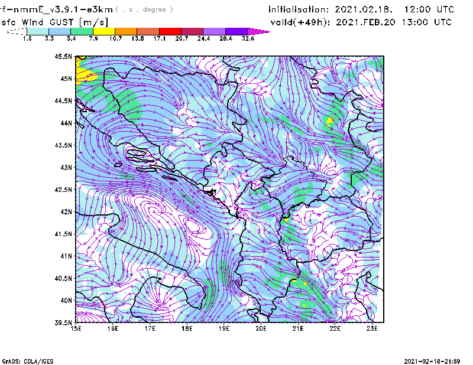This screenshot has width=473, height=365.
Task: Click latitude label "45.5N"
Action: 63,56
